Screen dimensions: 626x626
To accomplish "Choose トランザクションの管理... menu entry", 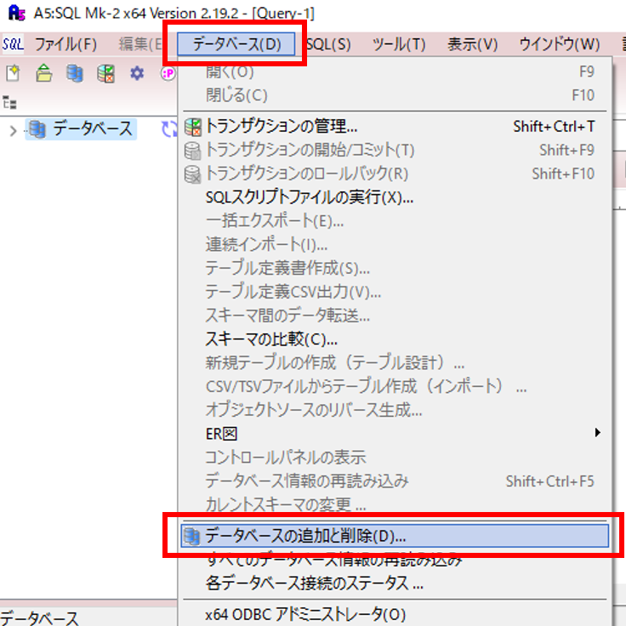I will click(396, 127).
